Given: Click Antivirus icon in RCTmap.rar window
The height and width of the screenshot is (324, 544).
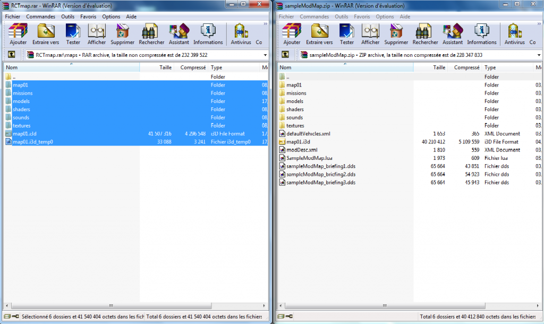Looking at the screenshot, I should pyautogui.click(x=241, y=34).
